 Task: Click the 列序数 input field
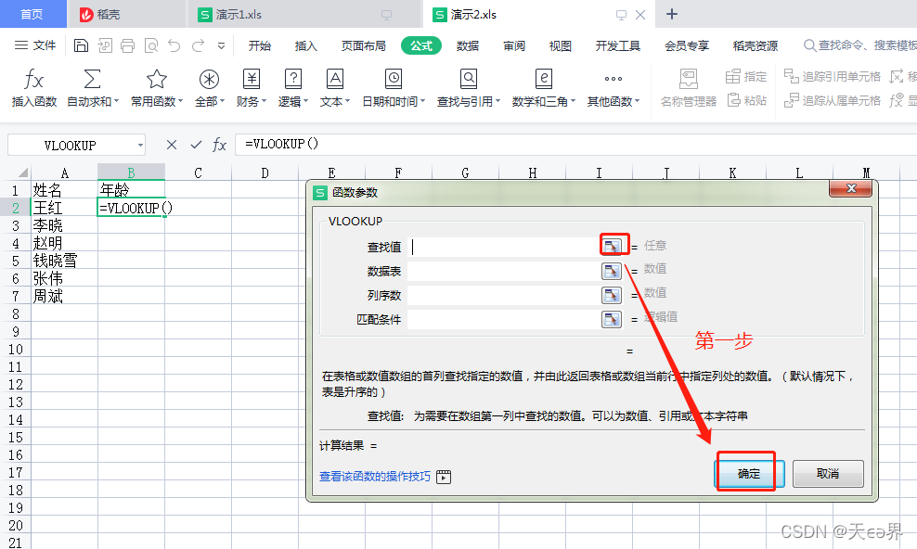[x=503, y=295]
